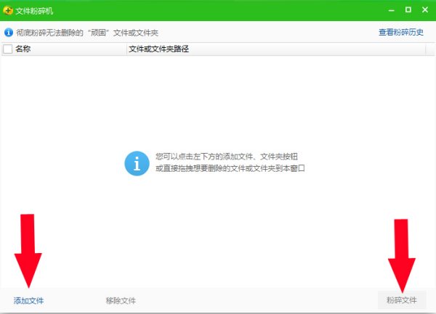Click the hint text 您可以点击左下方的添加文件
The height and width of the screenshot is (314, 436).
227,157
